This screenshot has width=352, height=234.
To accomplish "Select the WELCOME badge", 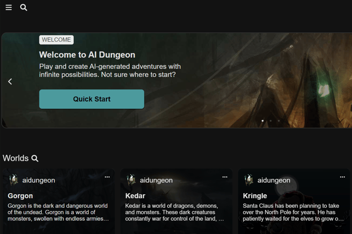I will click(x=56, y=40).
